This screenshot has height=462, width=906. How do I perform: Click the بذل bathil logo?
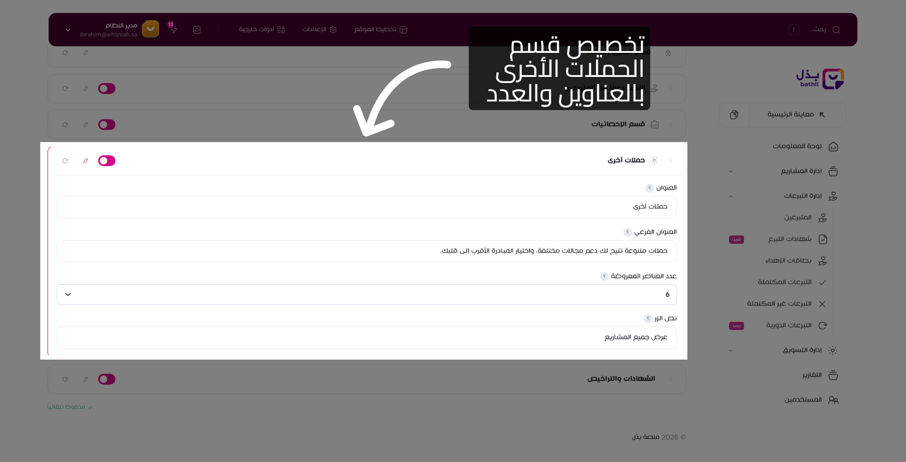820,79
